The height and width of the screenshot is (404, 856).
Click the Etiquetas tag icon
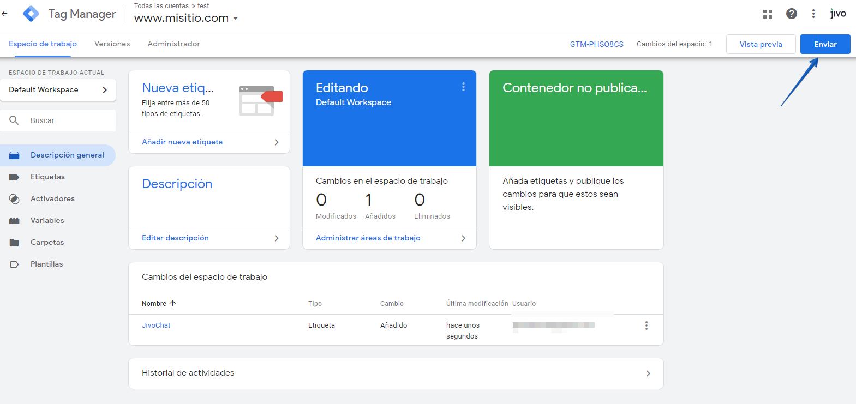[14, 177]
